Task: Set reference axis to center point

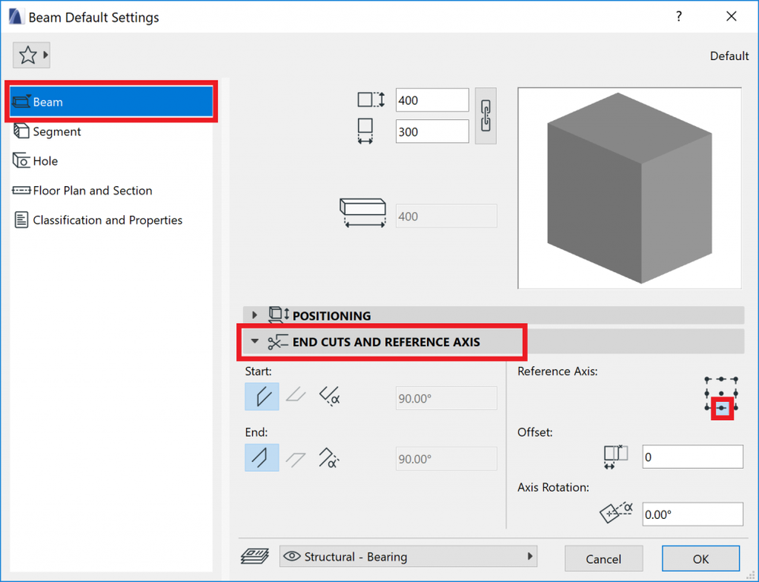Action: [722, 394]
